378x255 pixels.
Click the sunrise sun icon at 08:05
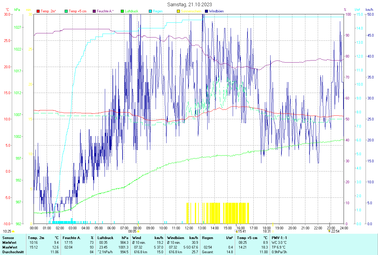coord(138,231)
